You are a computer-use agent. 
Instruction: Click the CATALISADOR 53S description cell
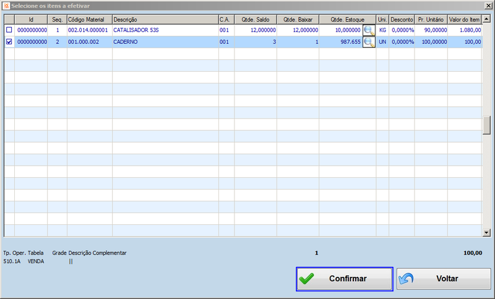coord(165,30)
